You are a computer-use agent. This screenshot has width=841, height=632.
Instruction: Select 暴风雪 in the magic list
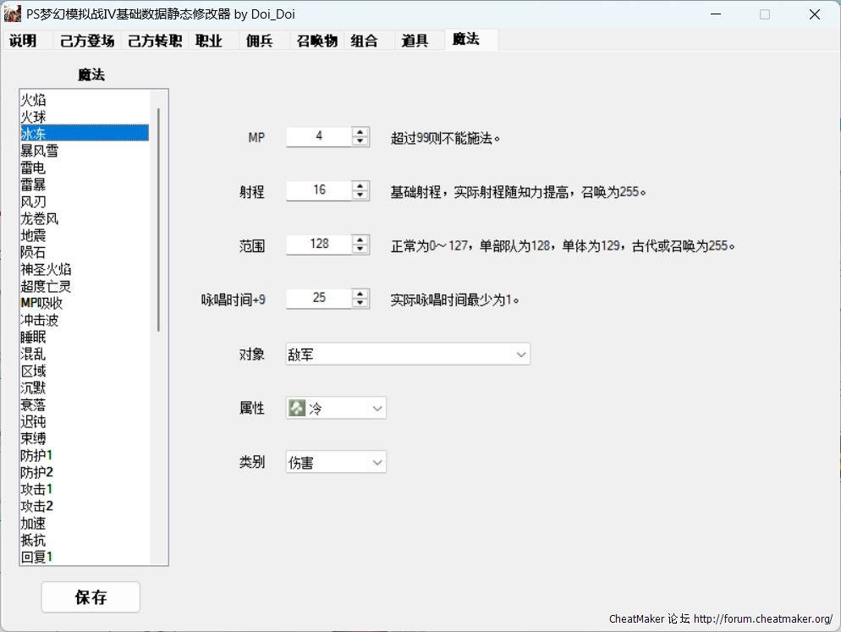[40, 151]
